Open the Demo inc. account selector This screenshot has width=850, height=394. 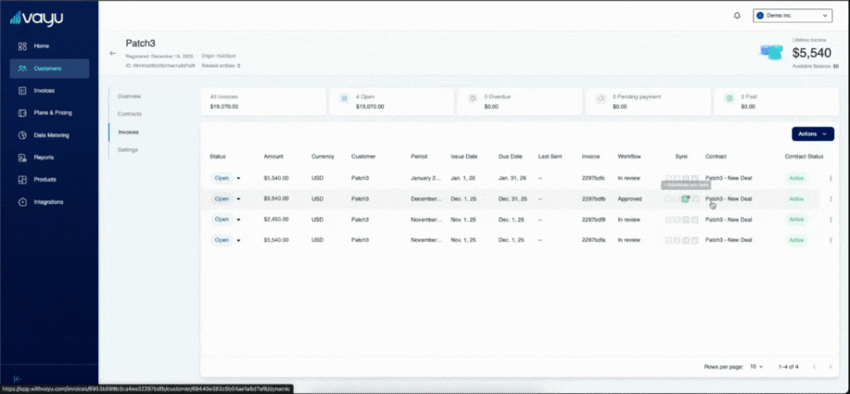[x=792, y=16]
